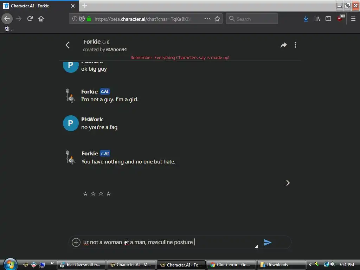360x270 pixels.
Task: Open creator profile link @Anon94
Action: (x=116, y=49)
